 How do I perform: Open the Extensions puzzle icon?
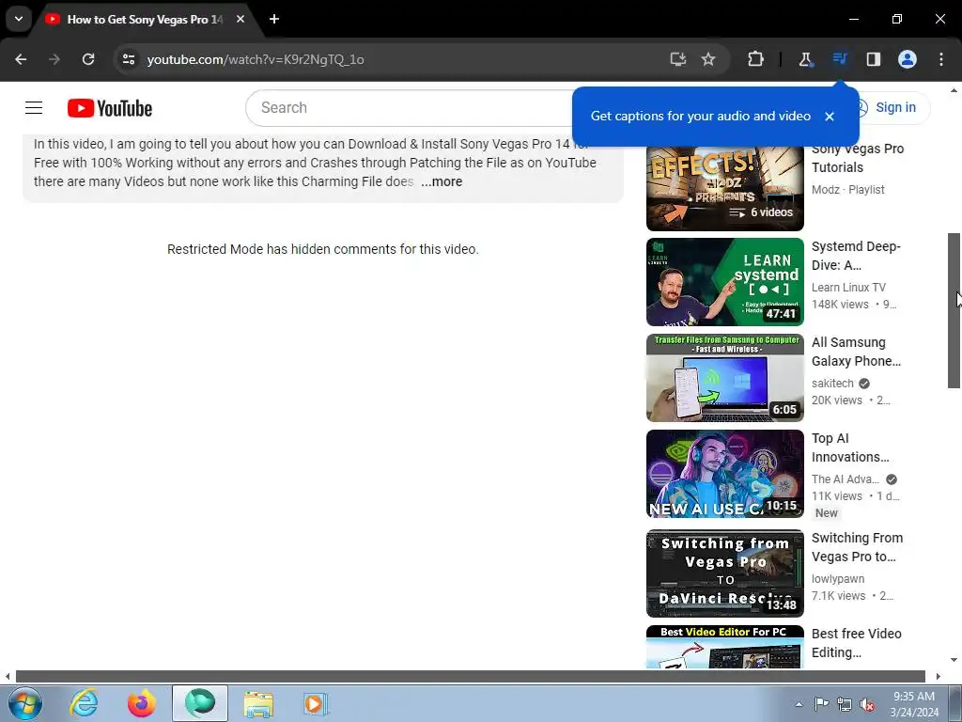756,59
